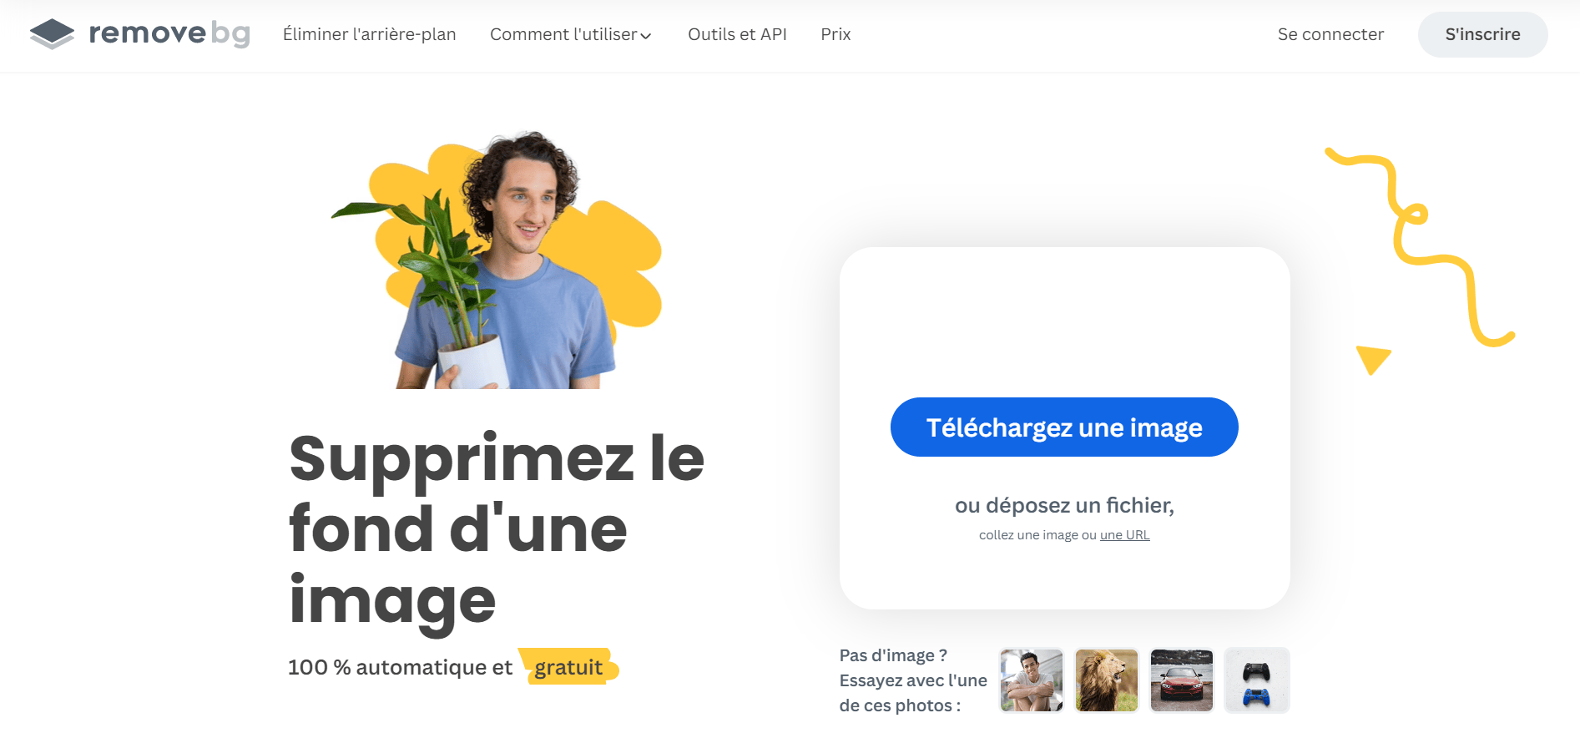
Task: Open the Prix pricing page
Action: tap(835, 34)
